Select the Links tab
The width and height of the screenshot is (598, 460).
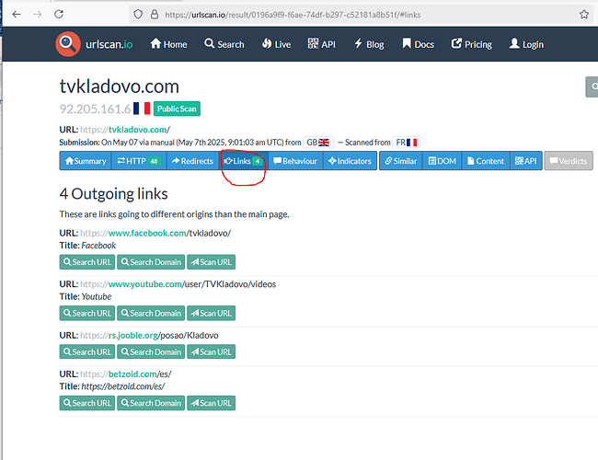244,161
